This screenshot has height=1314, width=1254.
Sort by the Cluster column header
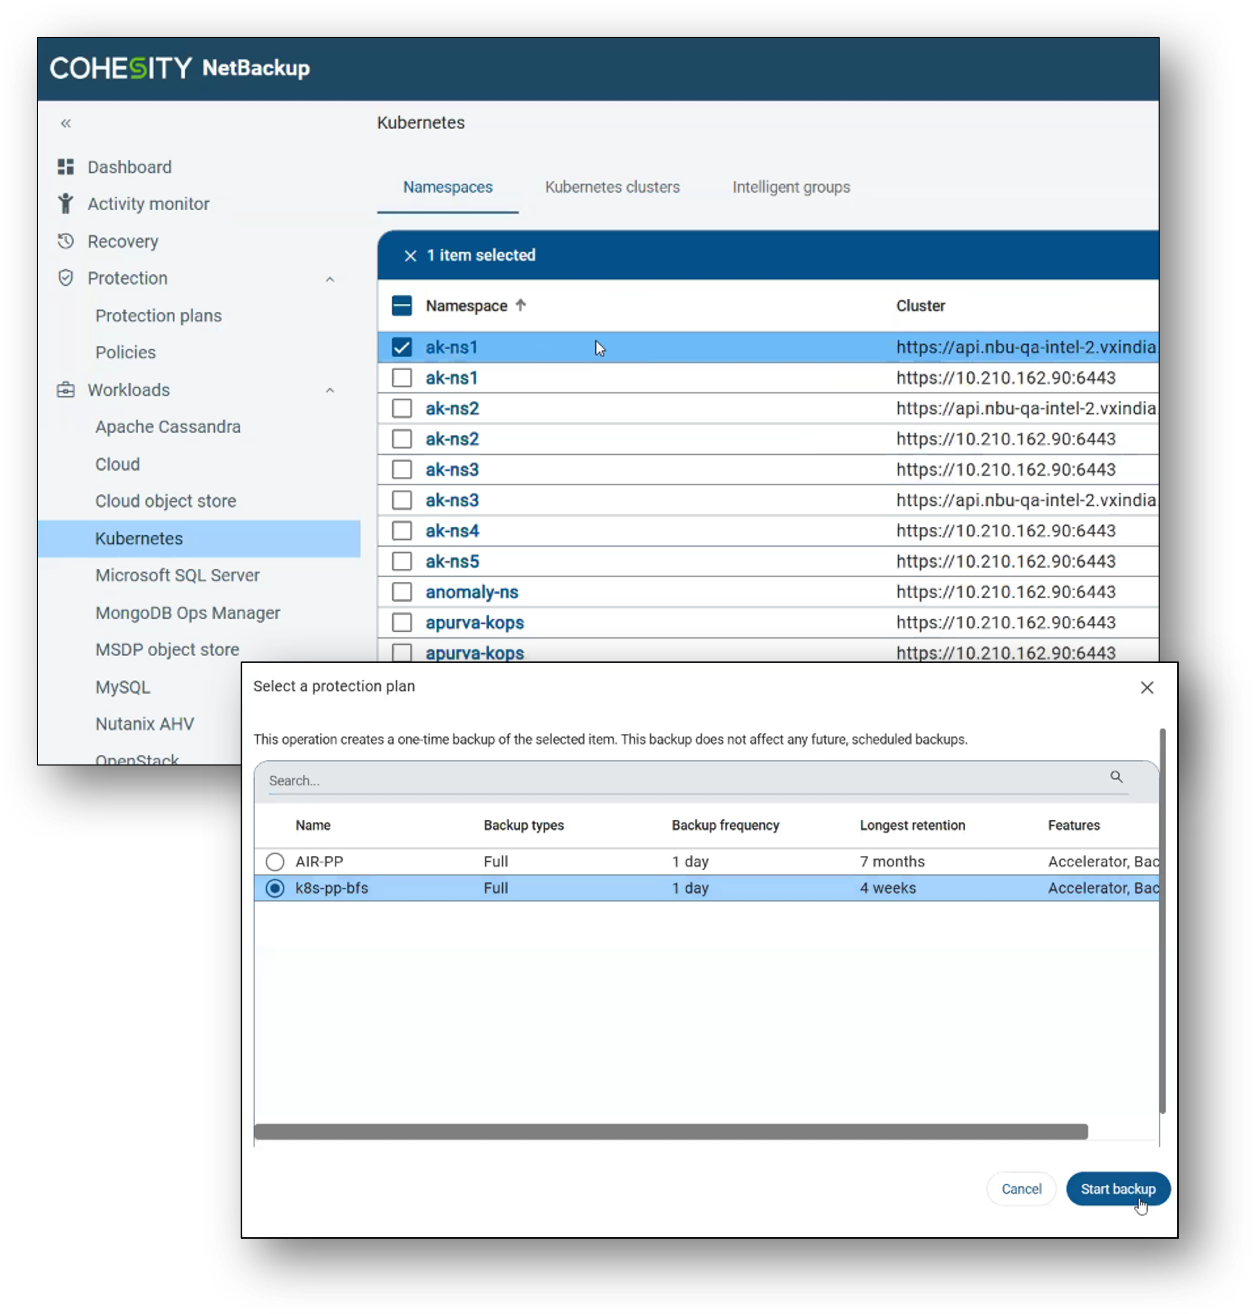tap(920, 306)
